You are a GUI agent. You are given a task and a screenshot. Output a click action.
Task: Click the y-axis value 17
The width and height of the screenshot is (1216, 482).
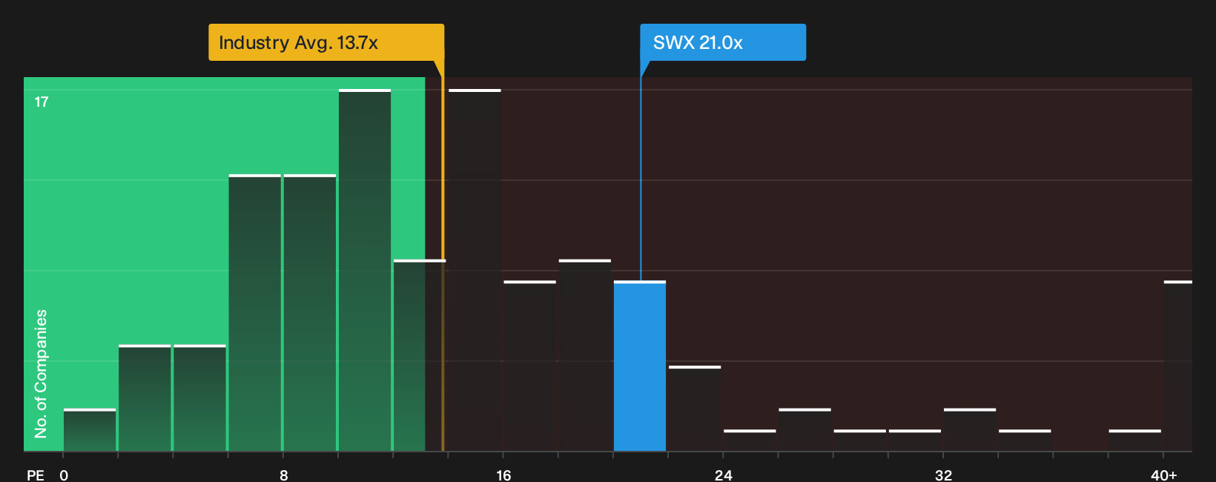[42, 102]
